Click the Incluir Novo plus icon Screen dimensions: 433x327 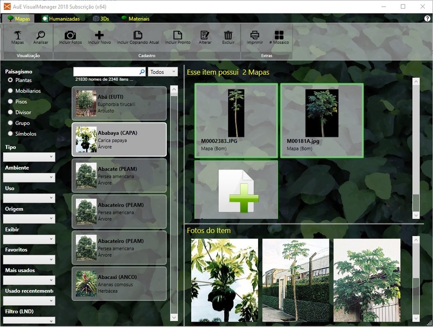pyautogui.click(x=99, y=36)
